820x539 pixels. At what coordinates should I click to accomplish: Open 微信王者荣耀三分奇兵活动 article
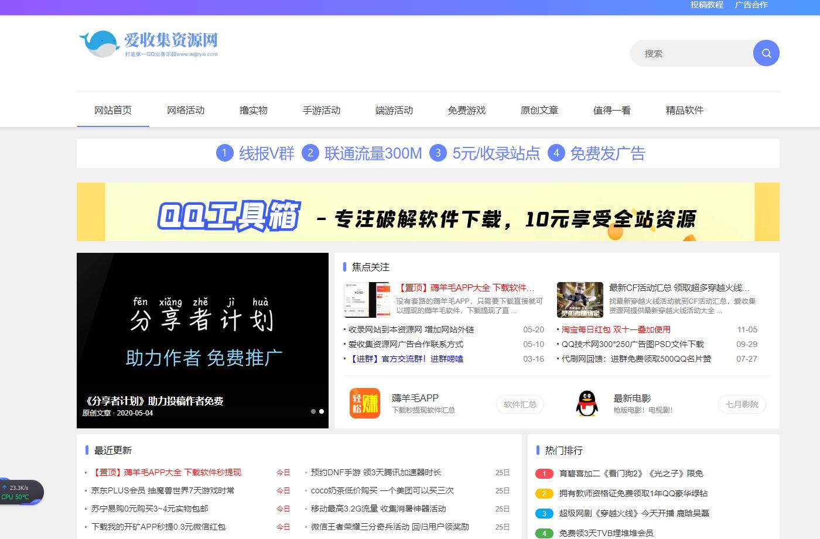[390, 527]
